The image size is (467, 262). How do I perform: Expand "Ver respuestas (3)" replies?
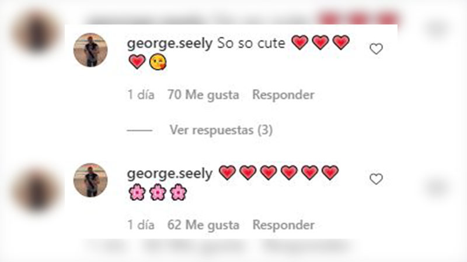(221, 130)
